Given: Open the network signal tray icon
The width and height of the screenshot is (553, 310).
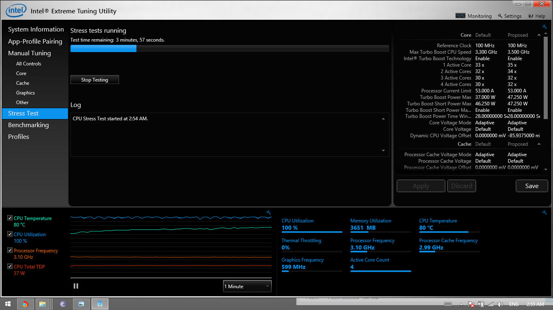Looking at the screenshot, I should [x=491, y=304].
